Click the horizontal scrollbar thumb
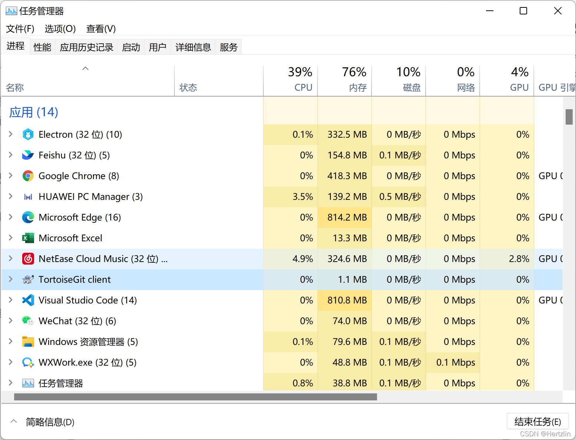The height and width of the screenshot is (440, 576). point(196,397)
